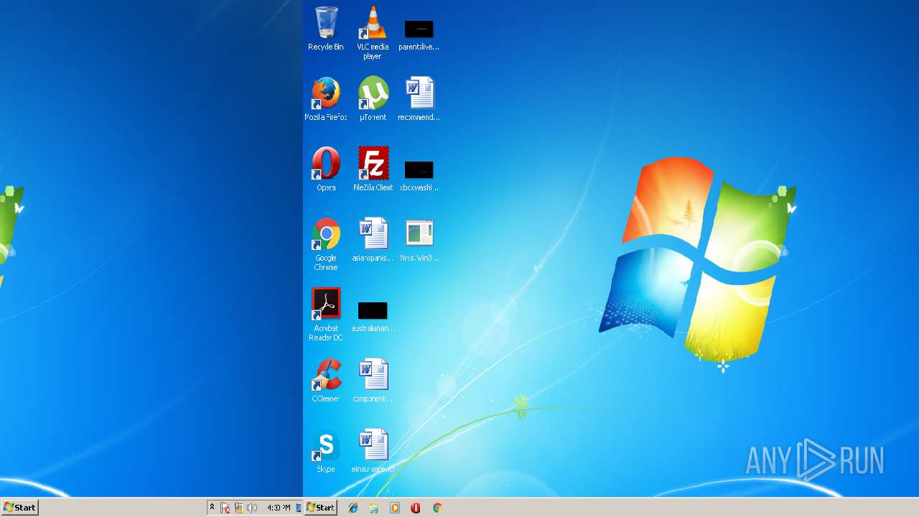This screenshot has height=517, width=919.
Task: Launch the µTorrent shortcut
Action: 373,98
